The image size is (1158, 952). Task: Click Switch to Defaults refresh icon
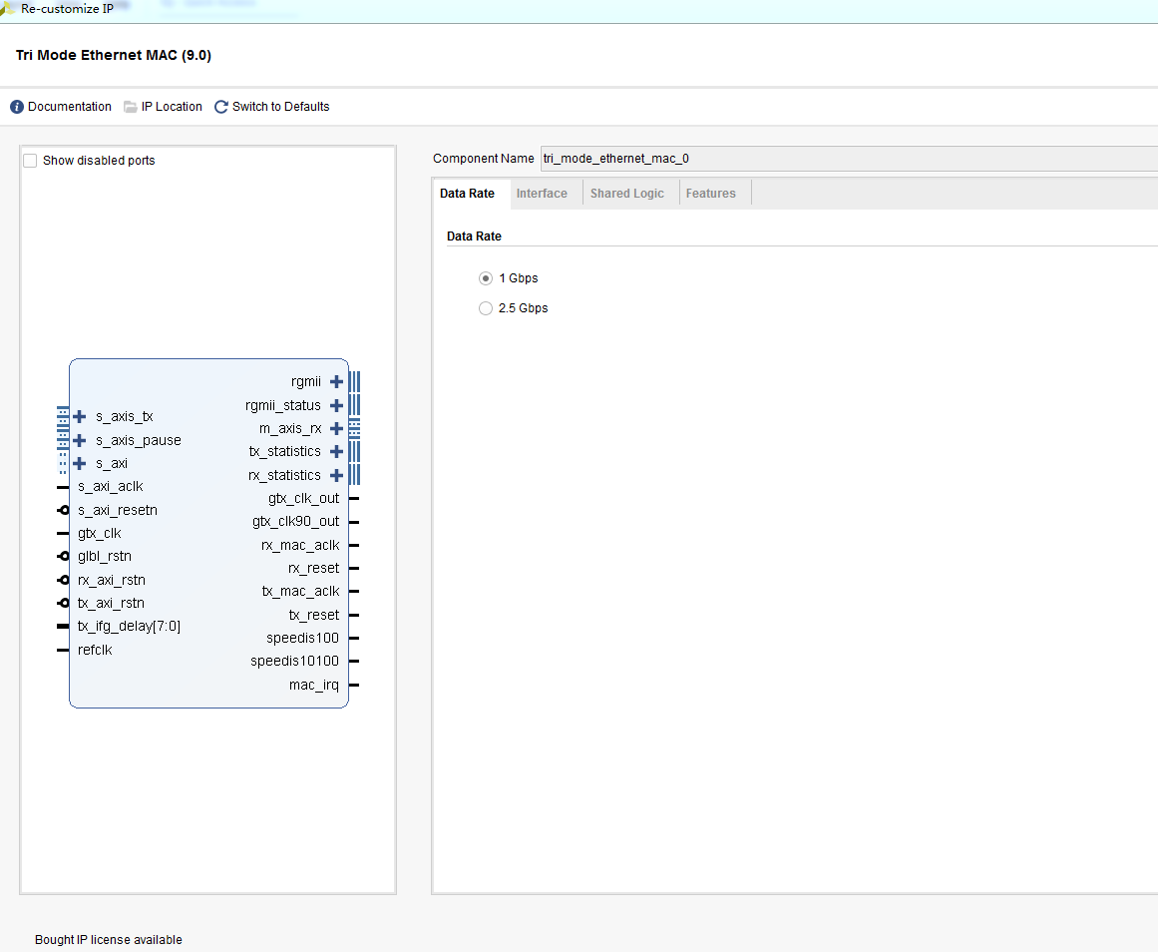point(220,107)
